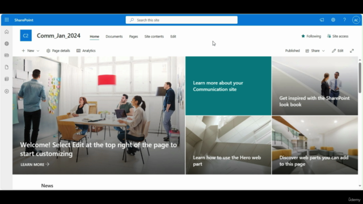The image size is (363, 204).
Task: Click the News section heading
Action: [47, 185]
